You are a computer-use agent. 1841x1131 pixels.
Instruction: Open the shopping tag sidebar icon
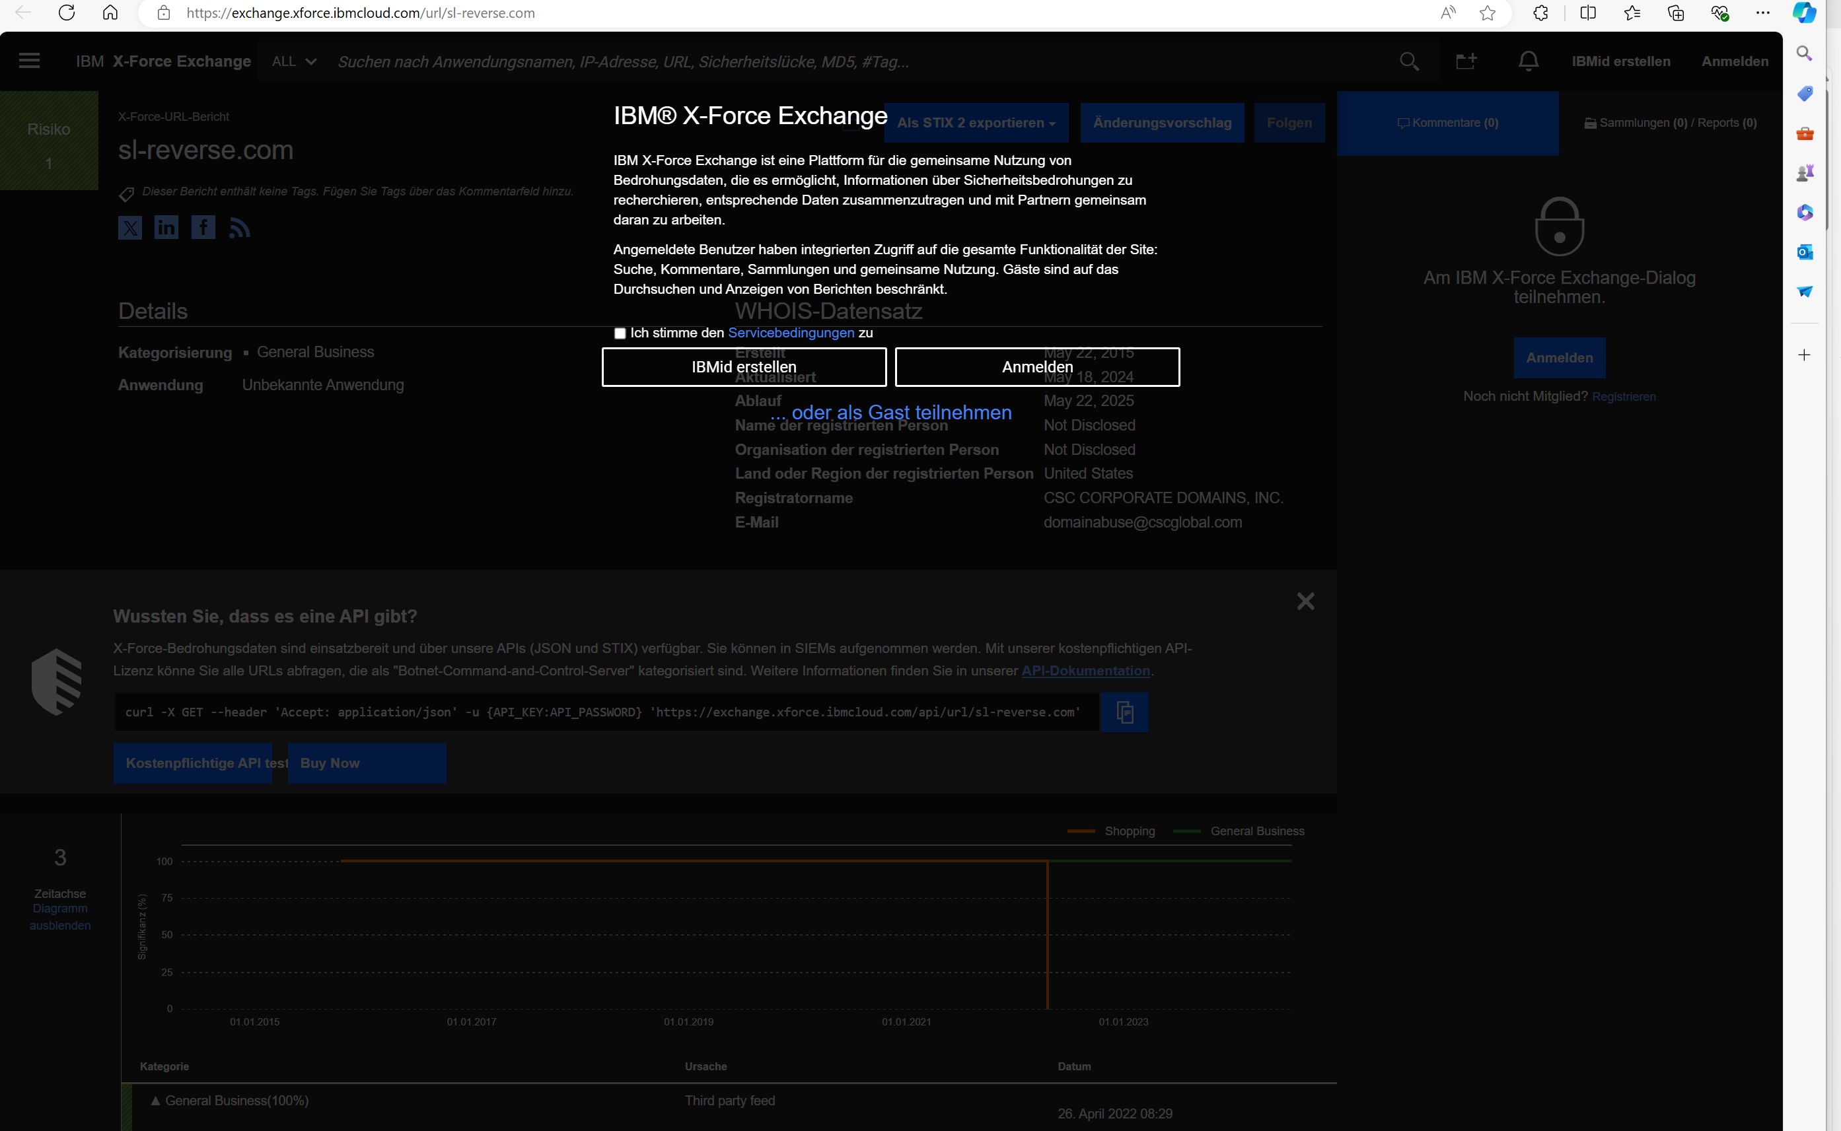1804,94
